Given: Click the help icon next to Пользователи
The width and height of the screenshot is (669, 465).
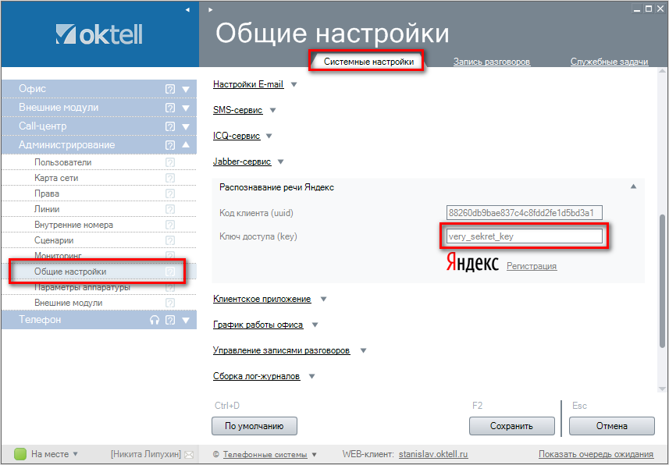Looking at the screenshot, I should tap(170, 162).
